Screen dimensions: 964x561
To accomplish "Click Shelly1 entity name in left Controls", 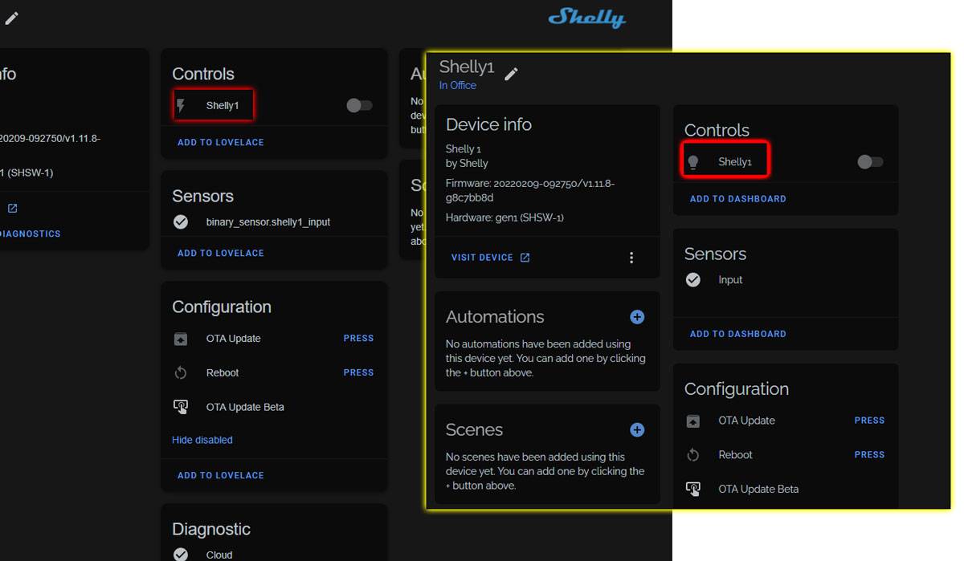I will [223, 105].
